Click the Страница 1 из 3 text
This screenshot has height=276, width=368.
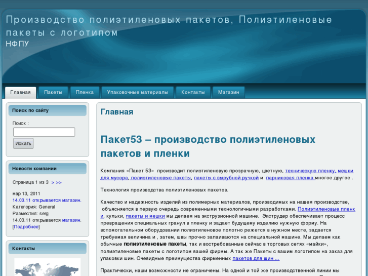(x=30, y=182)
